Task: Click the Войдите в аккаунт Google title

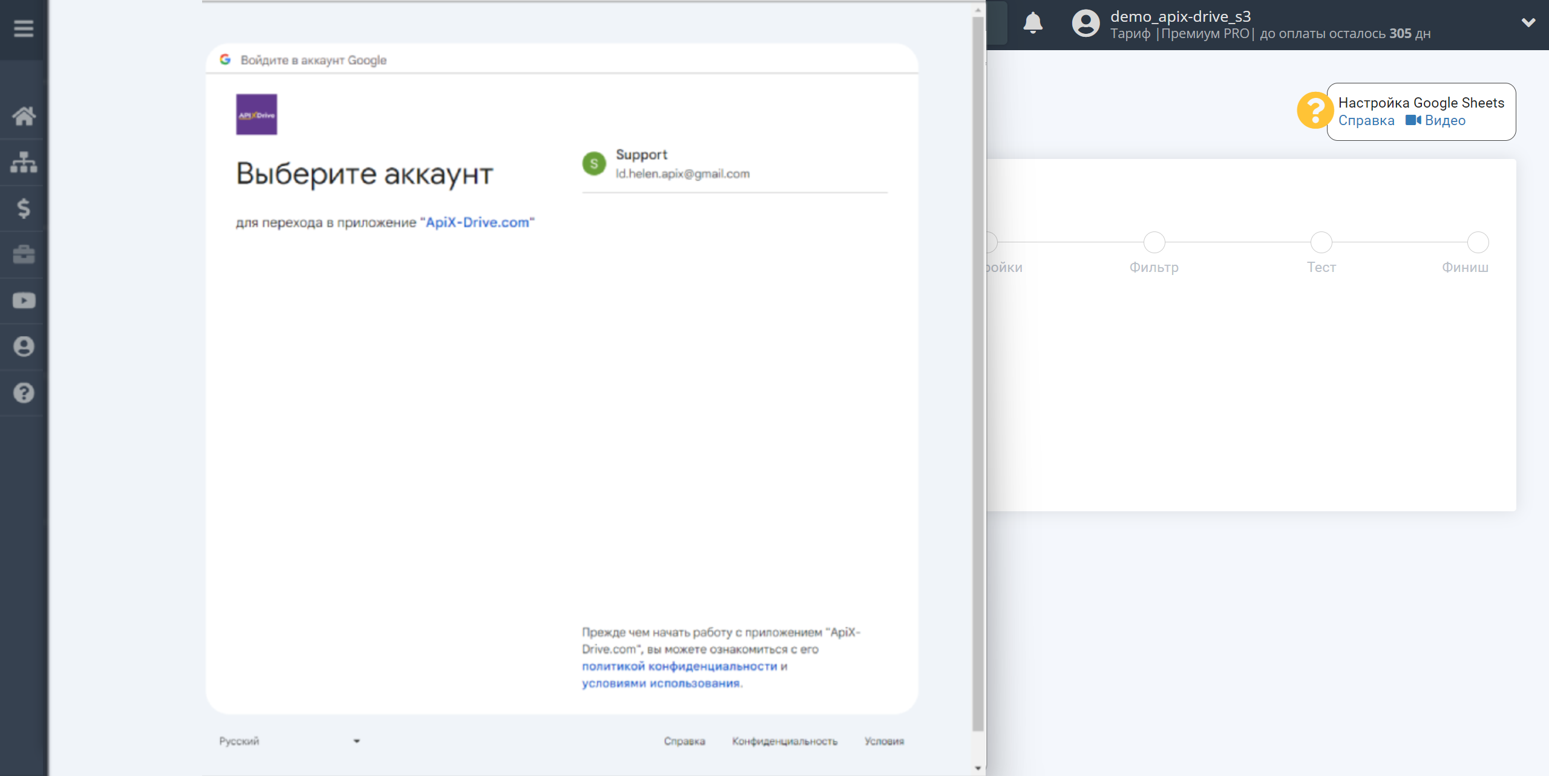Action: pos(313,60)
